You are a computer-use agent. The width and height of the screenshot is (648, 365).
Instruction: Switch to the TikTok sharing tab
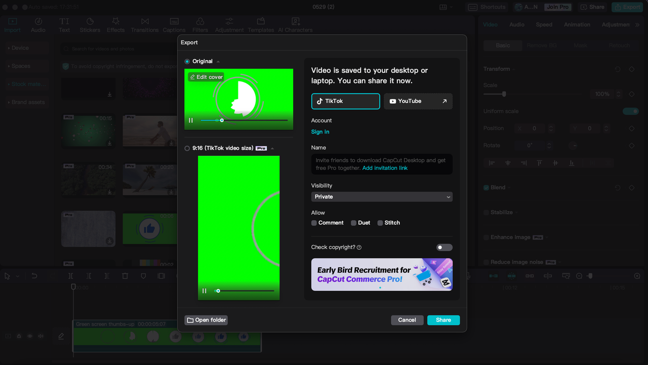pos(345,101)
